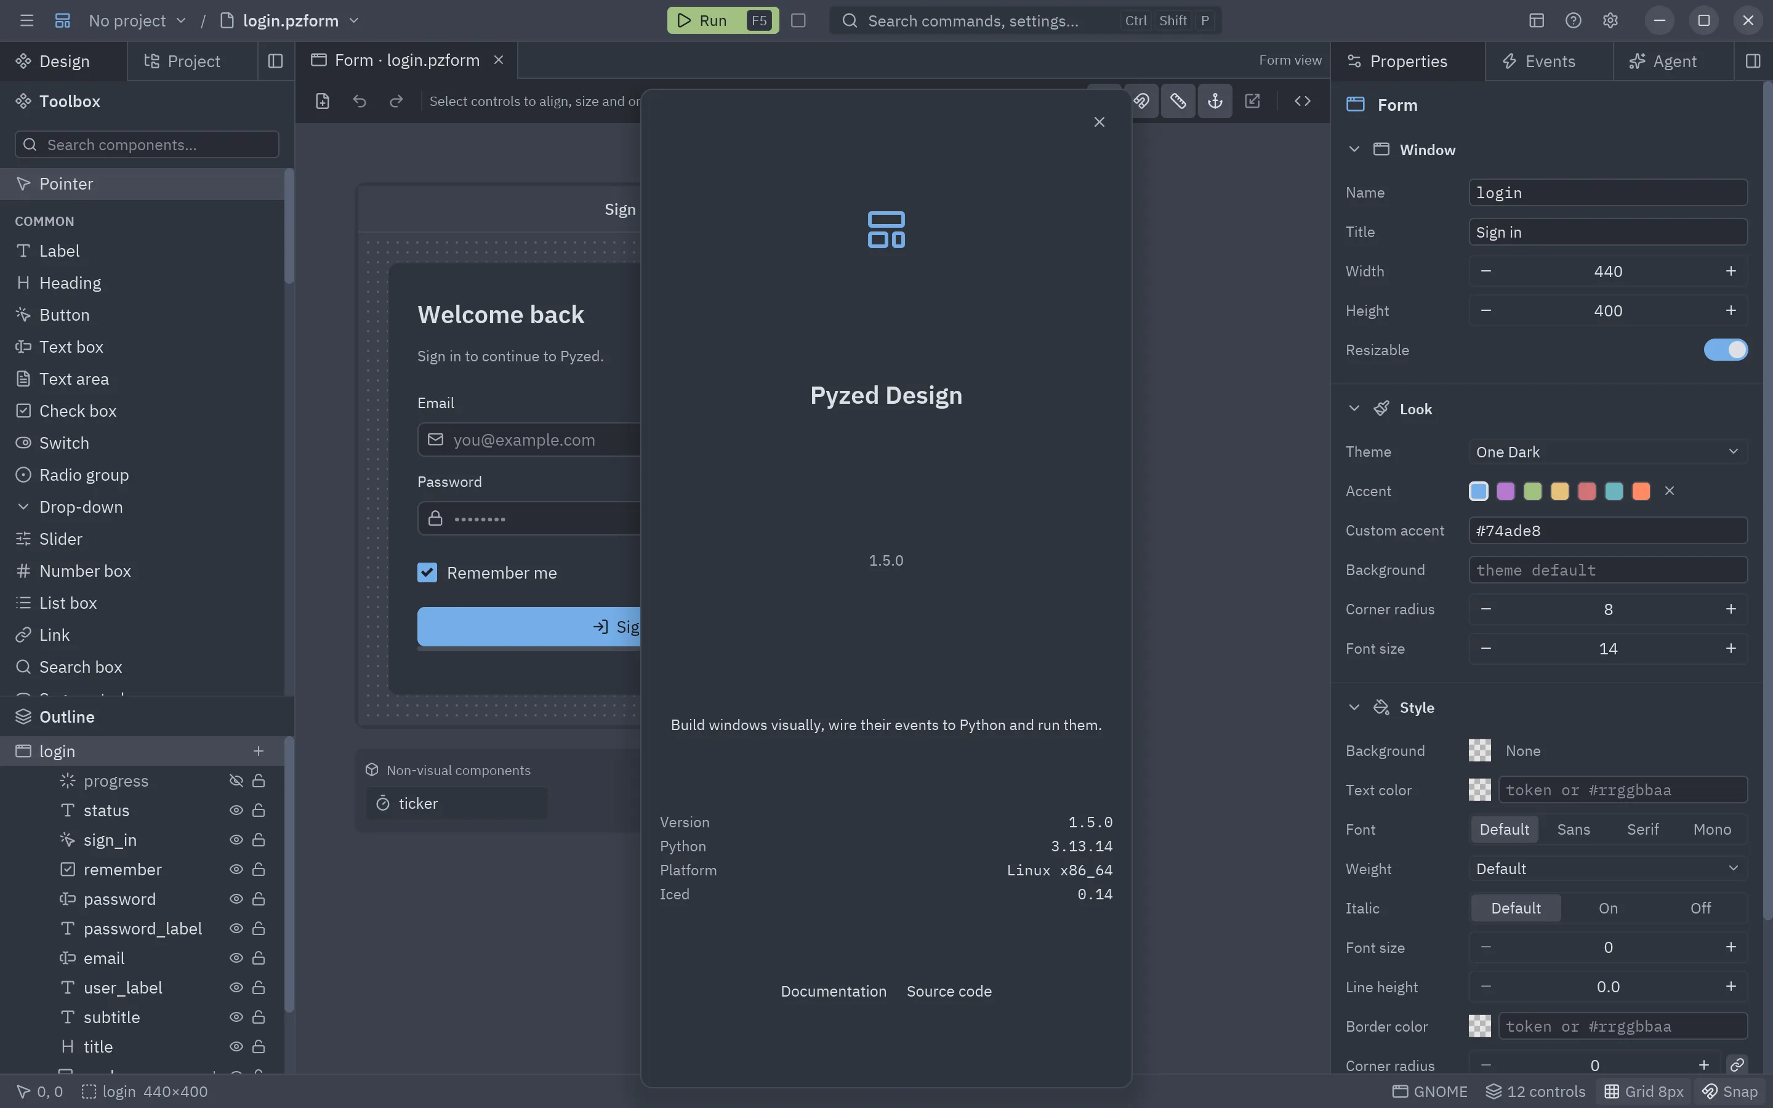Click the layout panel icon in title bar
The width and height of the screenshot is (1773, 1108).
pyautogui.click(x=1537, y=20)
